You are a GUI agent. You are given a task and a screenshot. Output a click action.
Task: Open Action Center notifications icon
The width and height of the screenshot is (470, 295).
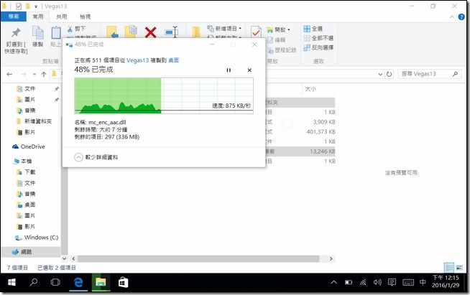pyautogui.click(x=392, y=282)
